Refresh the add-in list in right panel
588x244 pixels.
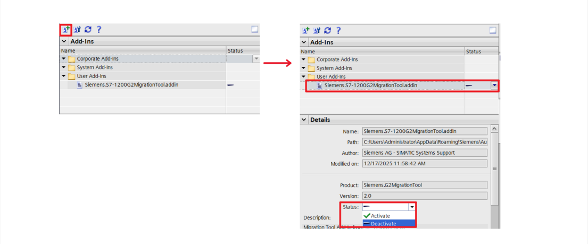pos(327,30)
